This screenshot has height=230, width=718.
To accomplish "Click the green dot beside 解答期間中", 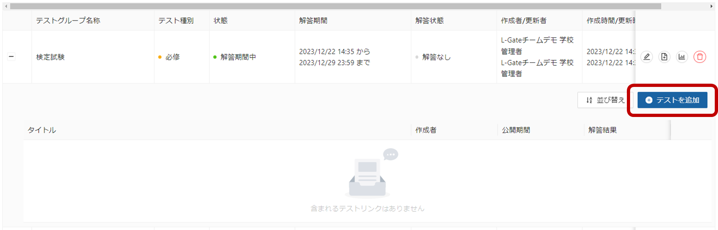I will click(x=214, y=57).
